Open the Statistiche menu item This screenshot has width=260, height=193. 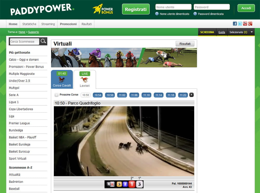click(29, 24)
